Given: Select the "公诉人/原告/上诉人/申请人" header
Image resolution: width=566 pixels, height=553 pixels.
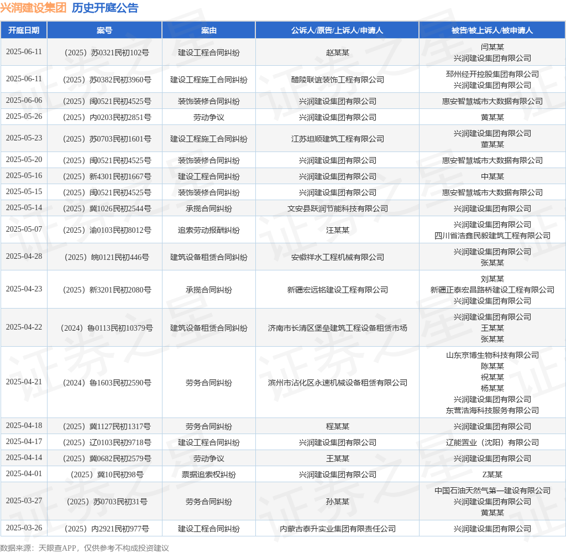Looking at the screenshot, I should [x=337, y=30].
